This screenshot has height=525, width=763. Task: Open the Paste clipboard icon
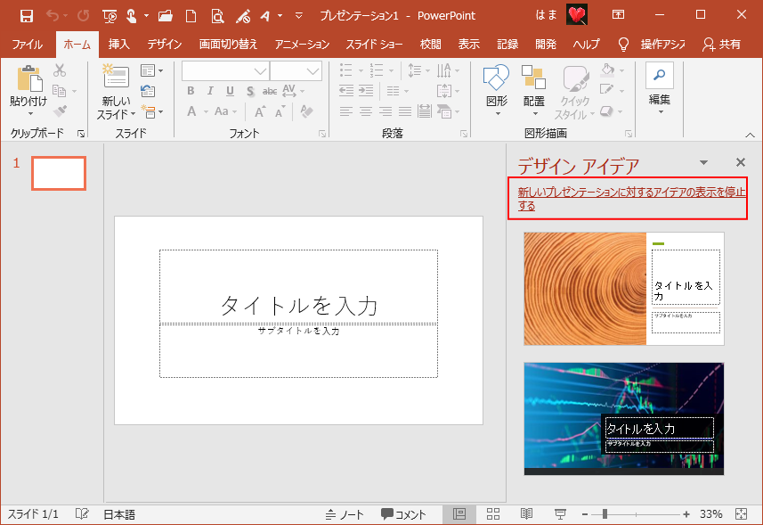[x=28, y=78]
